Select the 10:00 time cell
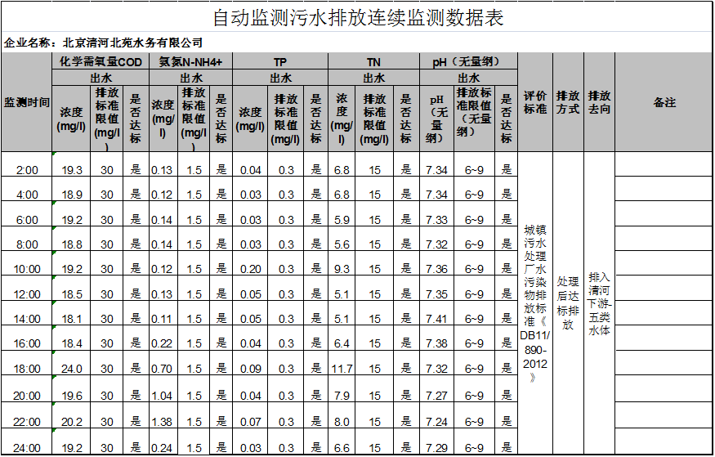Image resolution: width=715 pixels, height=457 pixels. (x=27, y=263)
